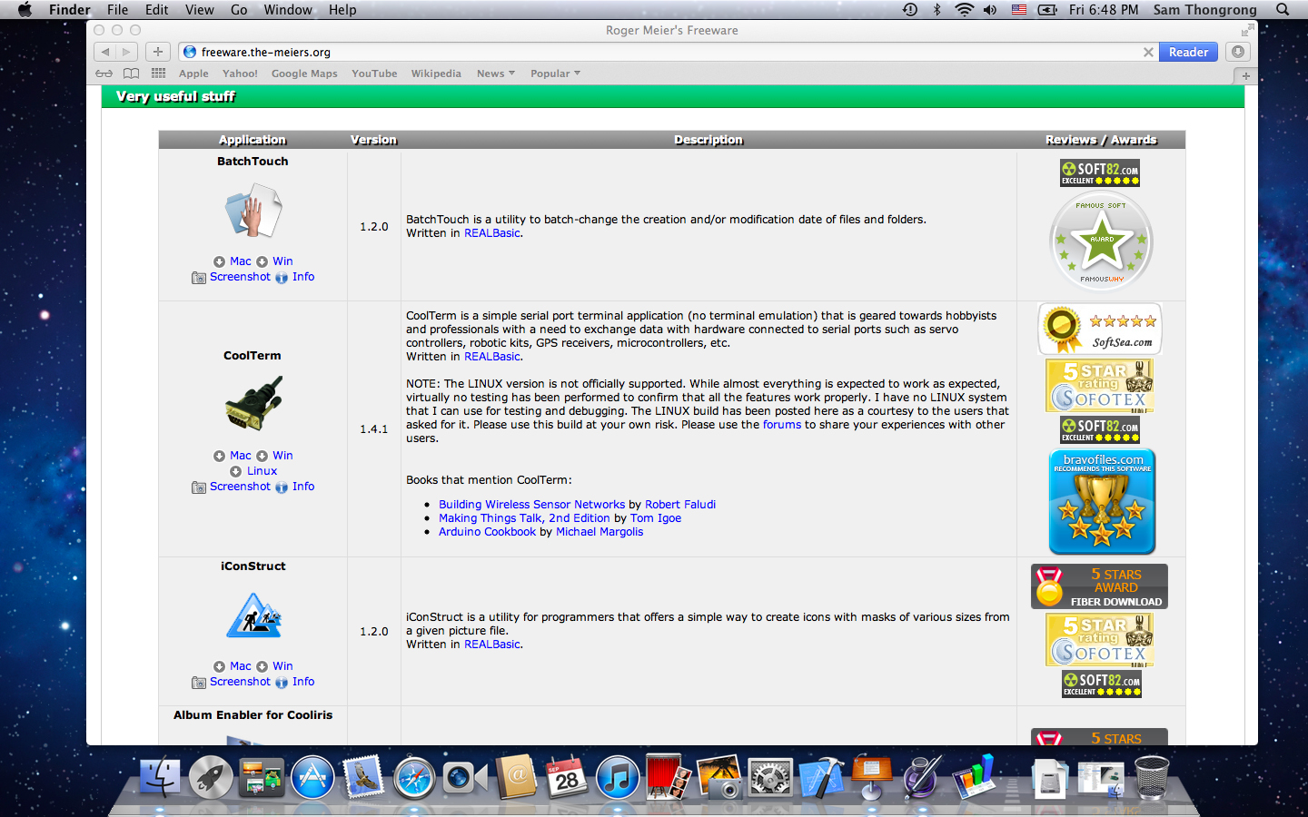Click the add bookmark plus button
Viewport: 1308px width, 817px height.
click(x=158, y=52)
